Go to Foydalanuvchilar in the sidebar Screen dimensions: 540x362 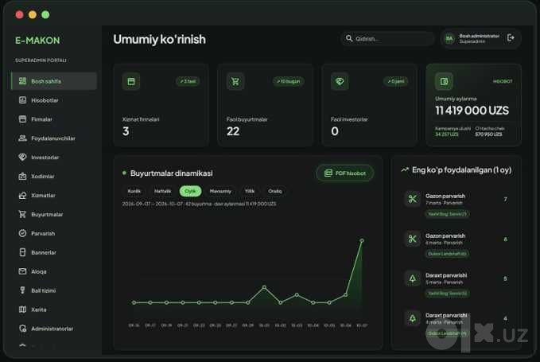(54, 138)
